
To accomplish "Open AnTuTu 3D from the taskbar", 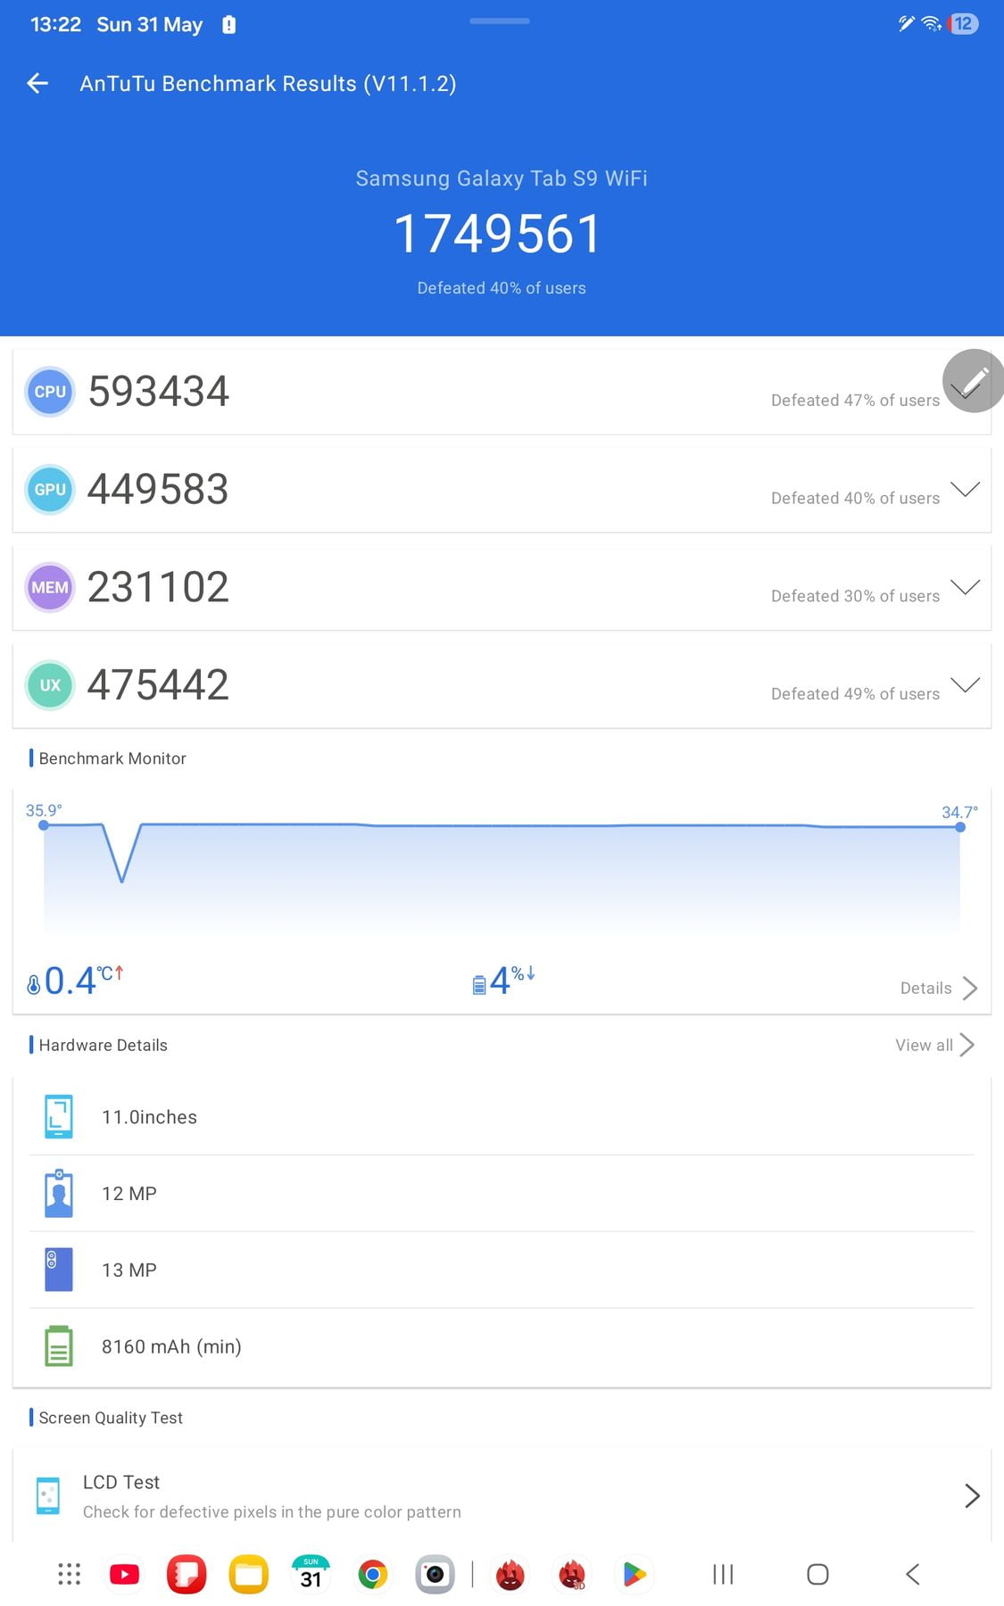I will point(572,1575).
